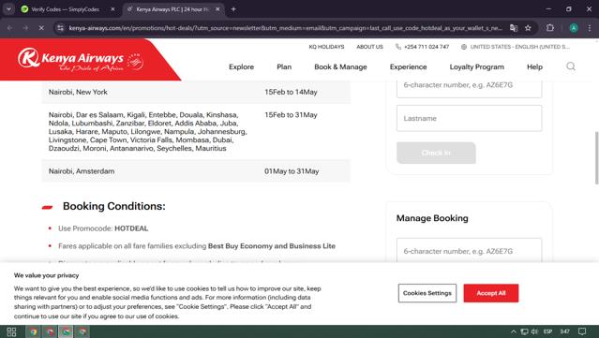The width and height of the screenshot is (599, 338).
Task: Click the Cookies Settings button
Action: point(427,293)
